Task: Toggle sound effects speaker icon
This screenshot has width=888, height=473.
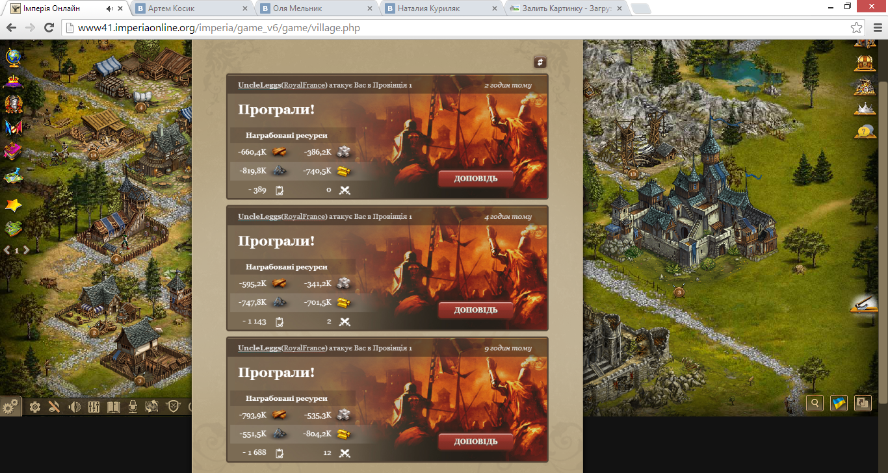Action: click(x=74, y=407)
